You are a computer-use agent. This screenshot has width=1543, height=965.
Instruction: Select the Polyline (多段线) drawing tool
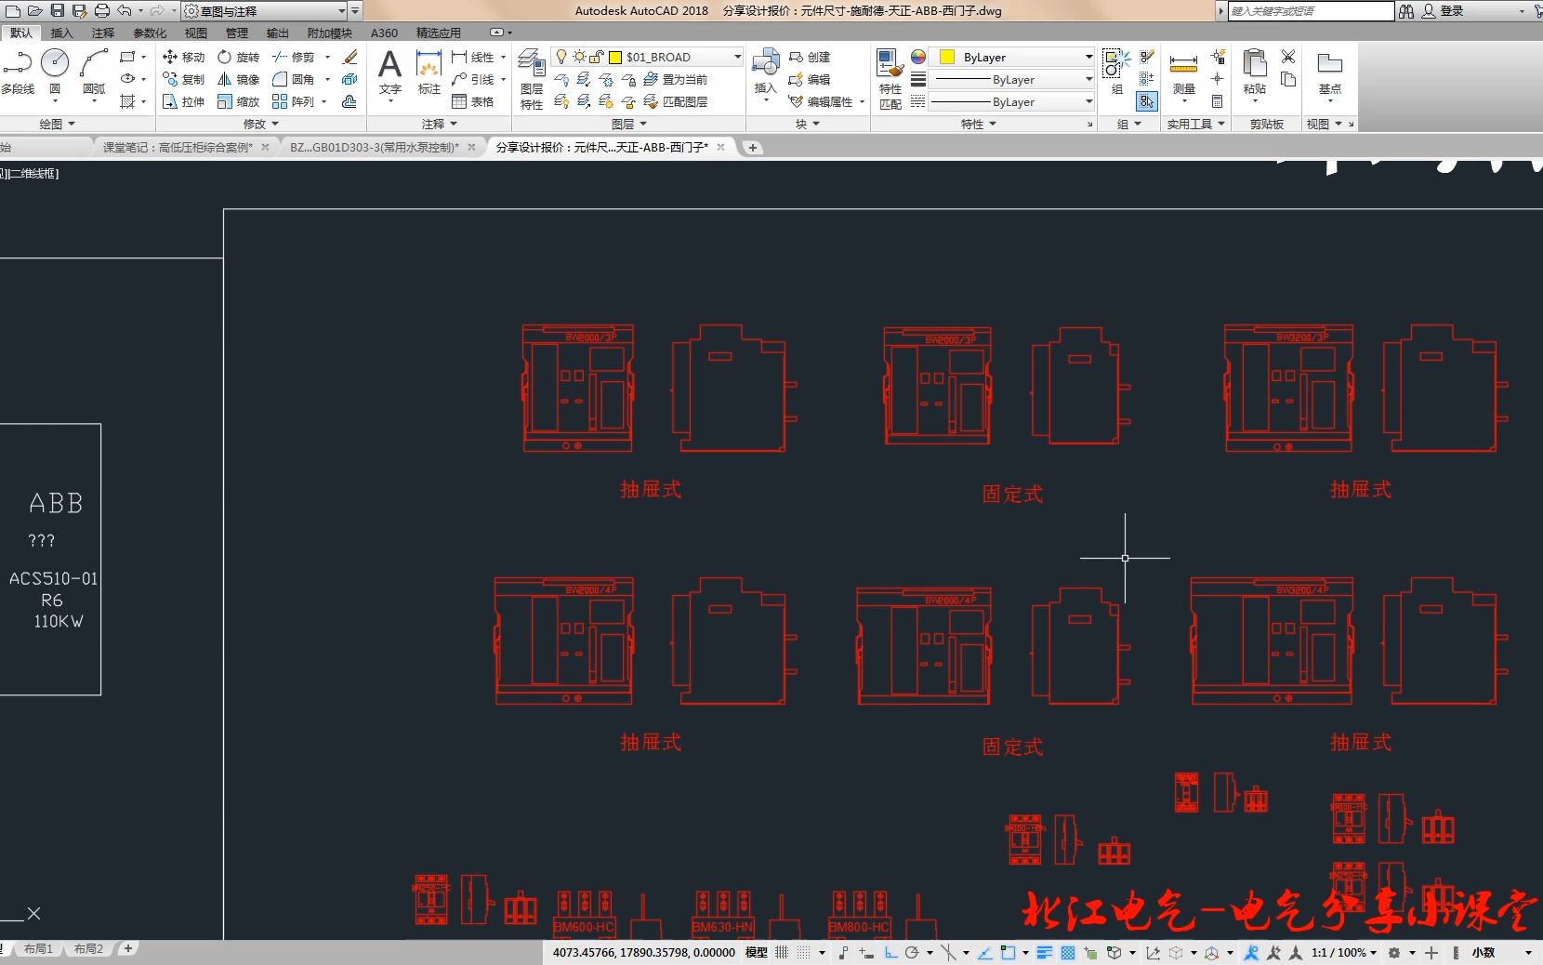pyautogui.click(x=18, y=73)
